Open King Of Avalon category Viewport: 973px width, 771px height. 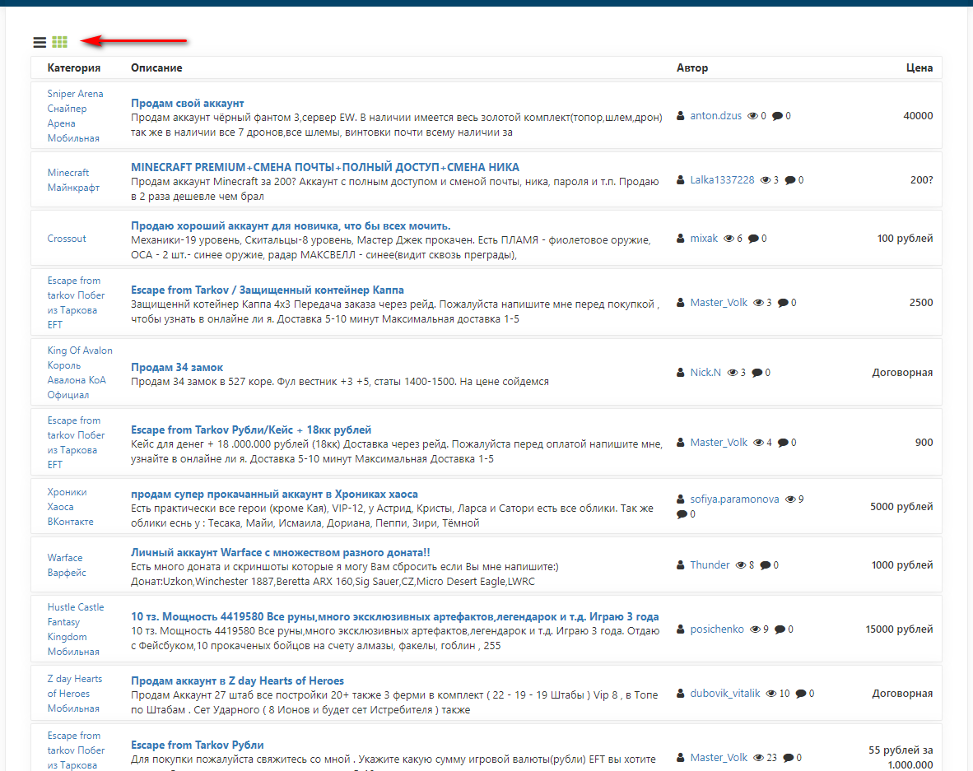tap(79, 372)
